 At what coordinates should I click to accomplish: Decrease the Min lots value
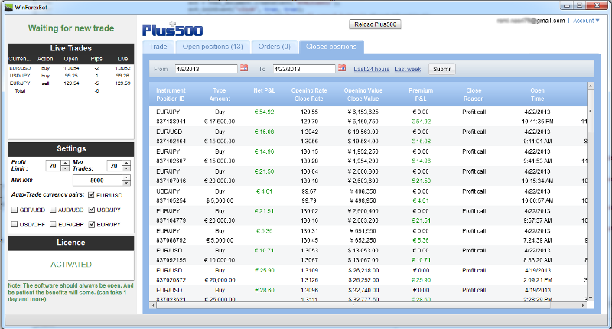pos(126,183)
